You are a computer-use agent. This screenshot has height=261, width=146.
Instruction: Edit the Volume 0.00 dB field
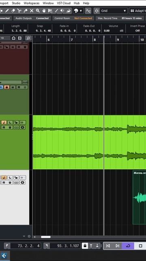(x=114, y=31)
